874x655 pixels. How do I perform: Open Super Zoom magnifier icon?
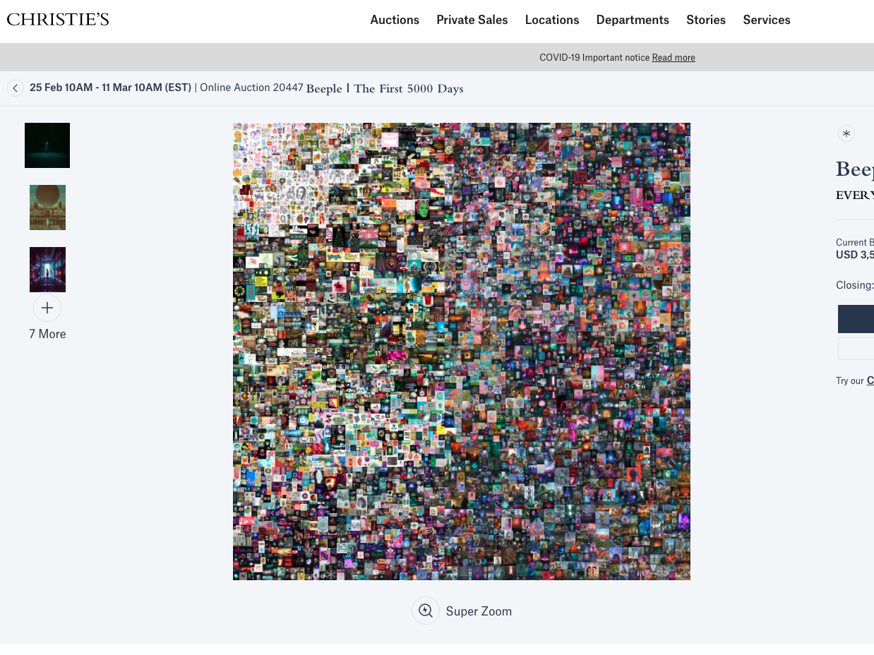[x=426, y=611]
